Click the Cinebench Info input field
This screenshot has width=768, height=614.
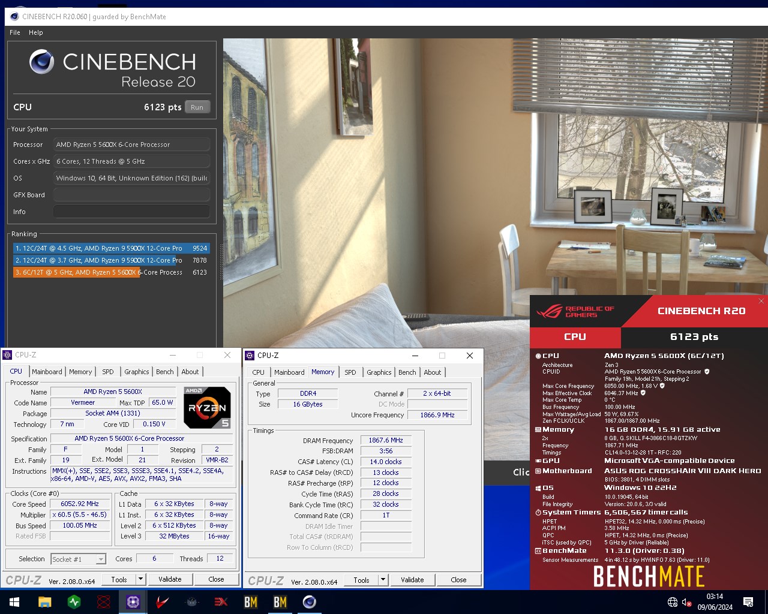132,212
